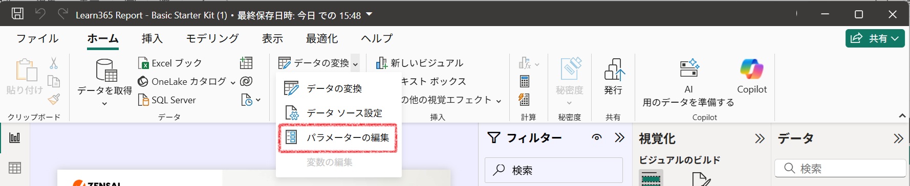
Task: Click the new column lightning calculator icon
Action: point(525,100)
